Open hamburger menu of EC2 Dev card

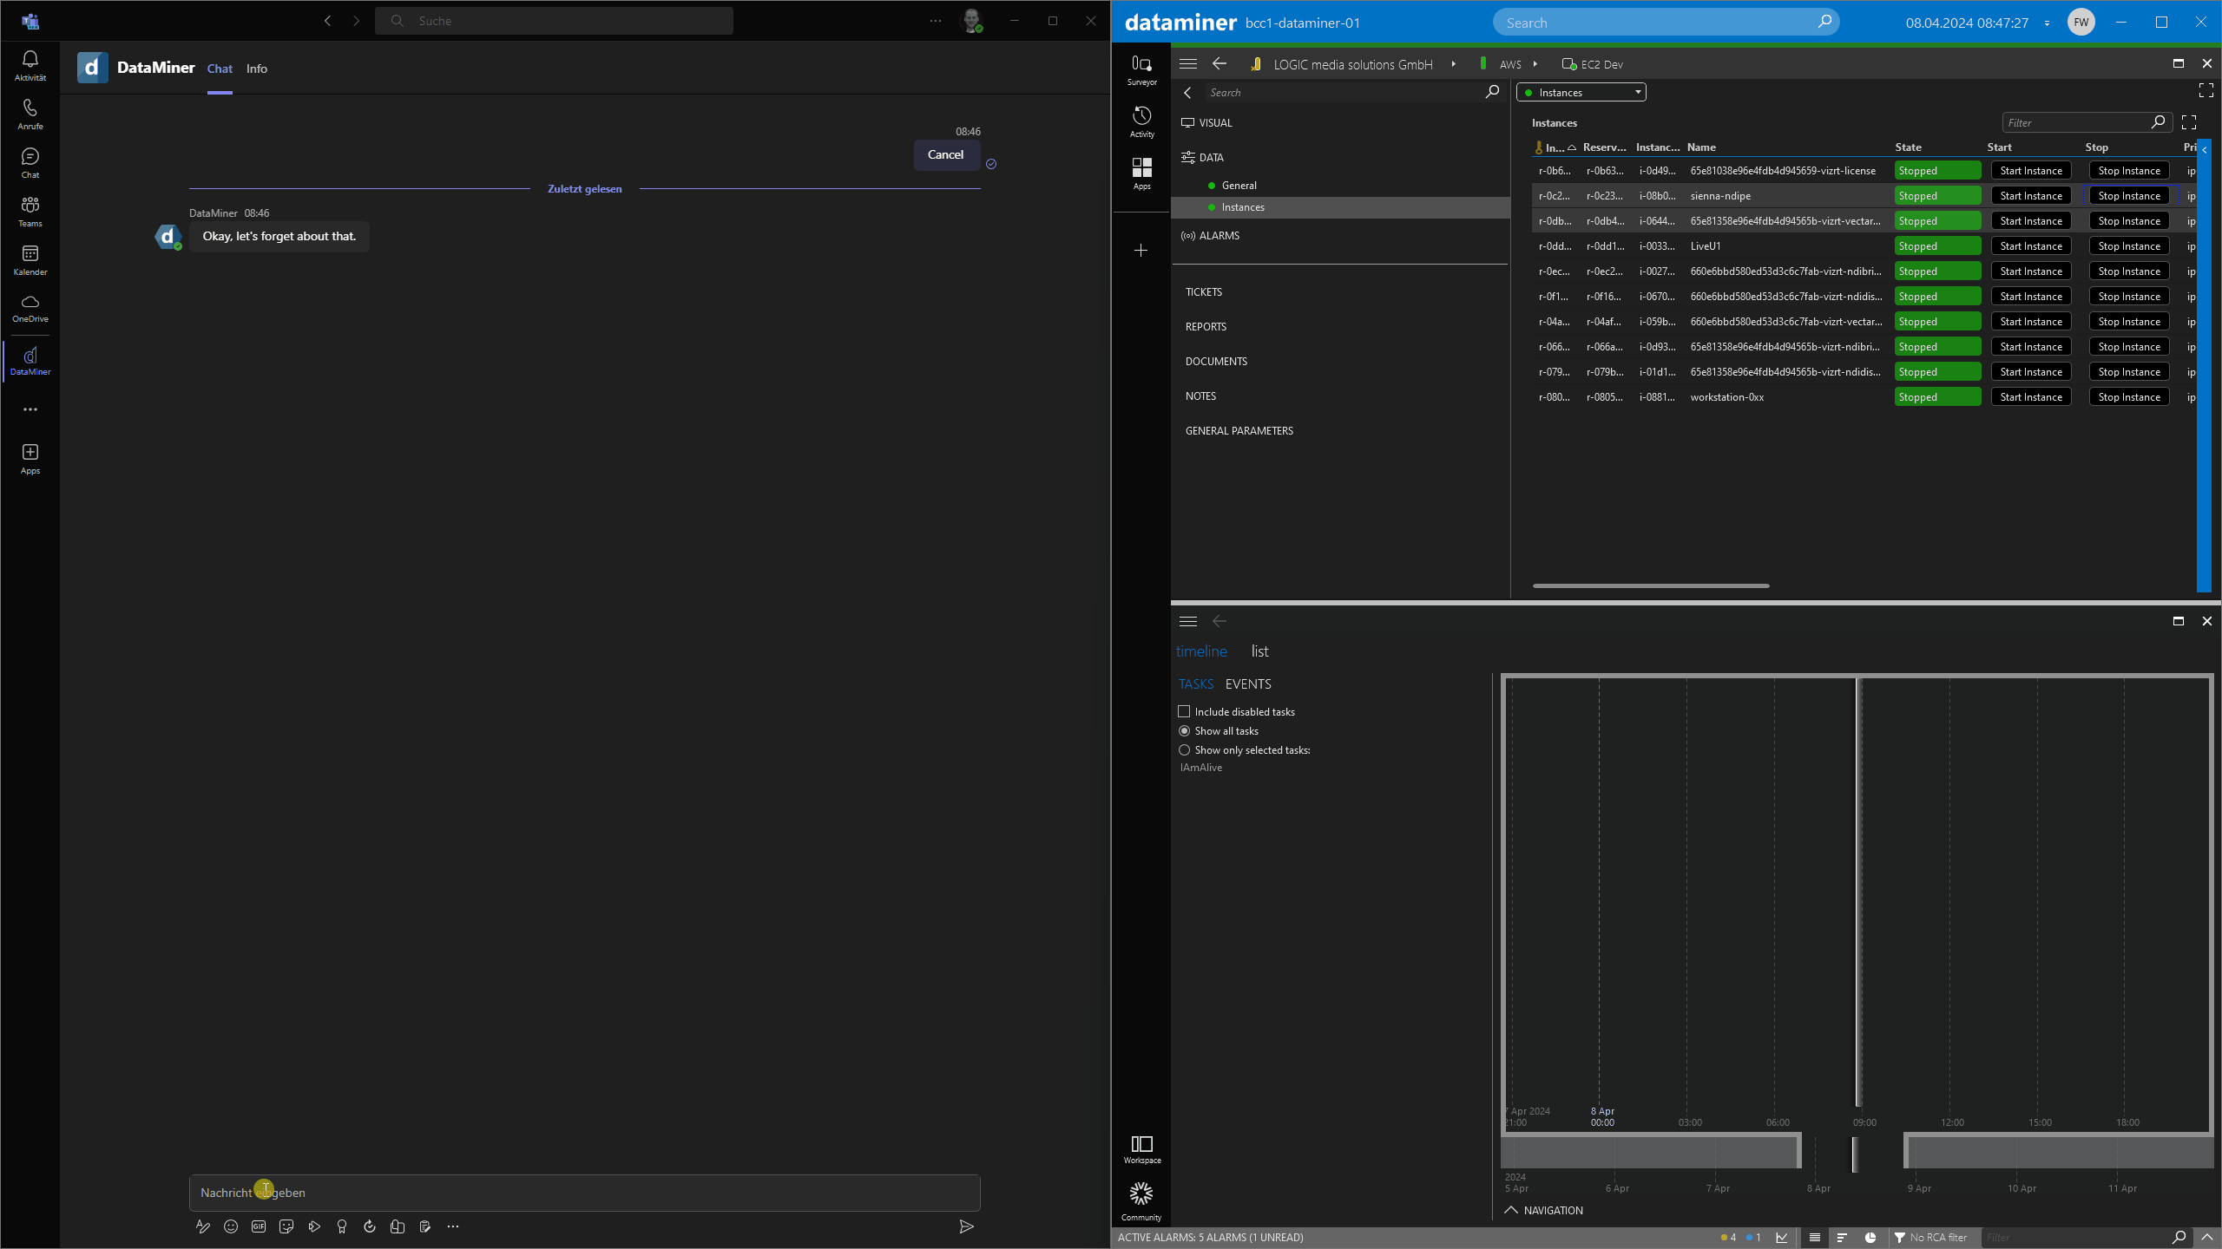tap(1188, 64)
